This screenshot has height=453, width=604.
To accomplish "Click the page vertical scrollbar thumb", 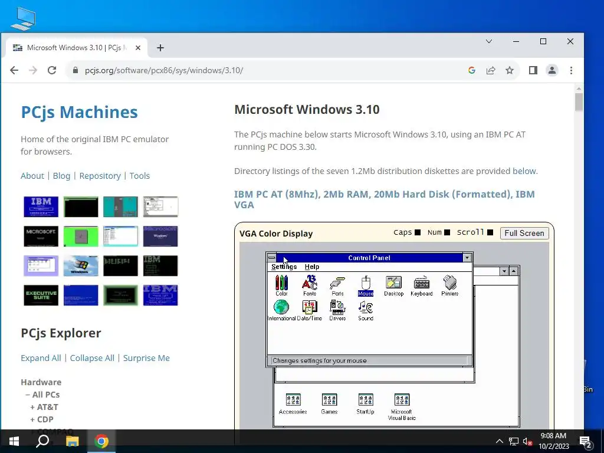I will 579,102.
